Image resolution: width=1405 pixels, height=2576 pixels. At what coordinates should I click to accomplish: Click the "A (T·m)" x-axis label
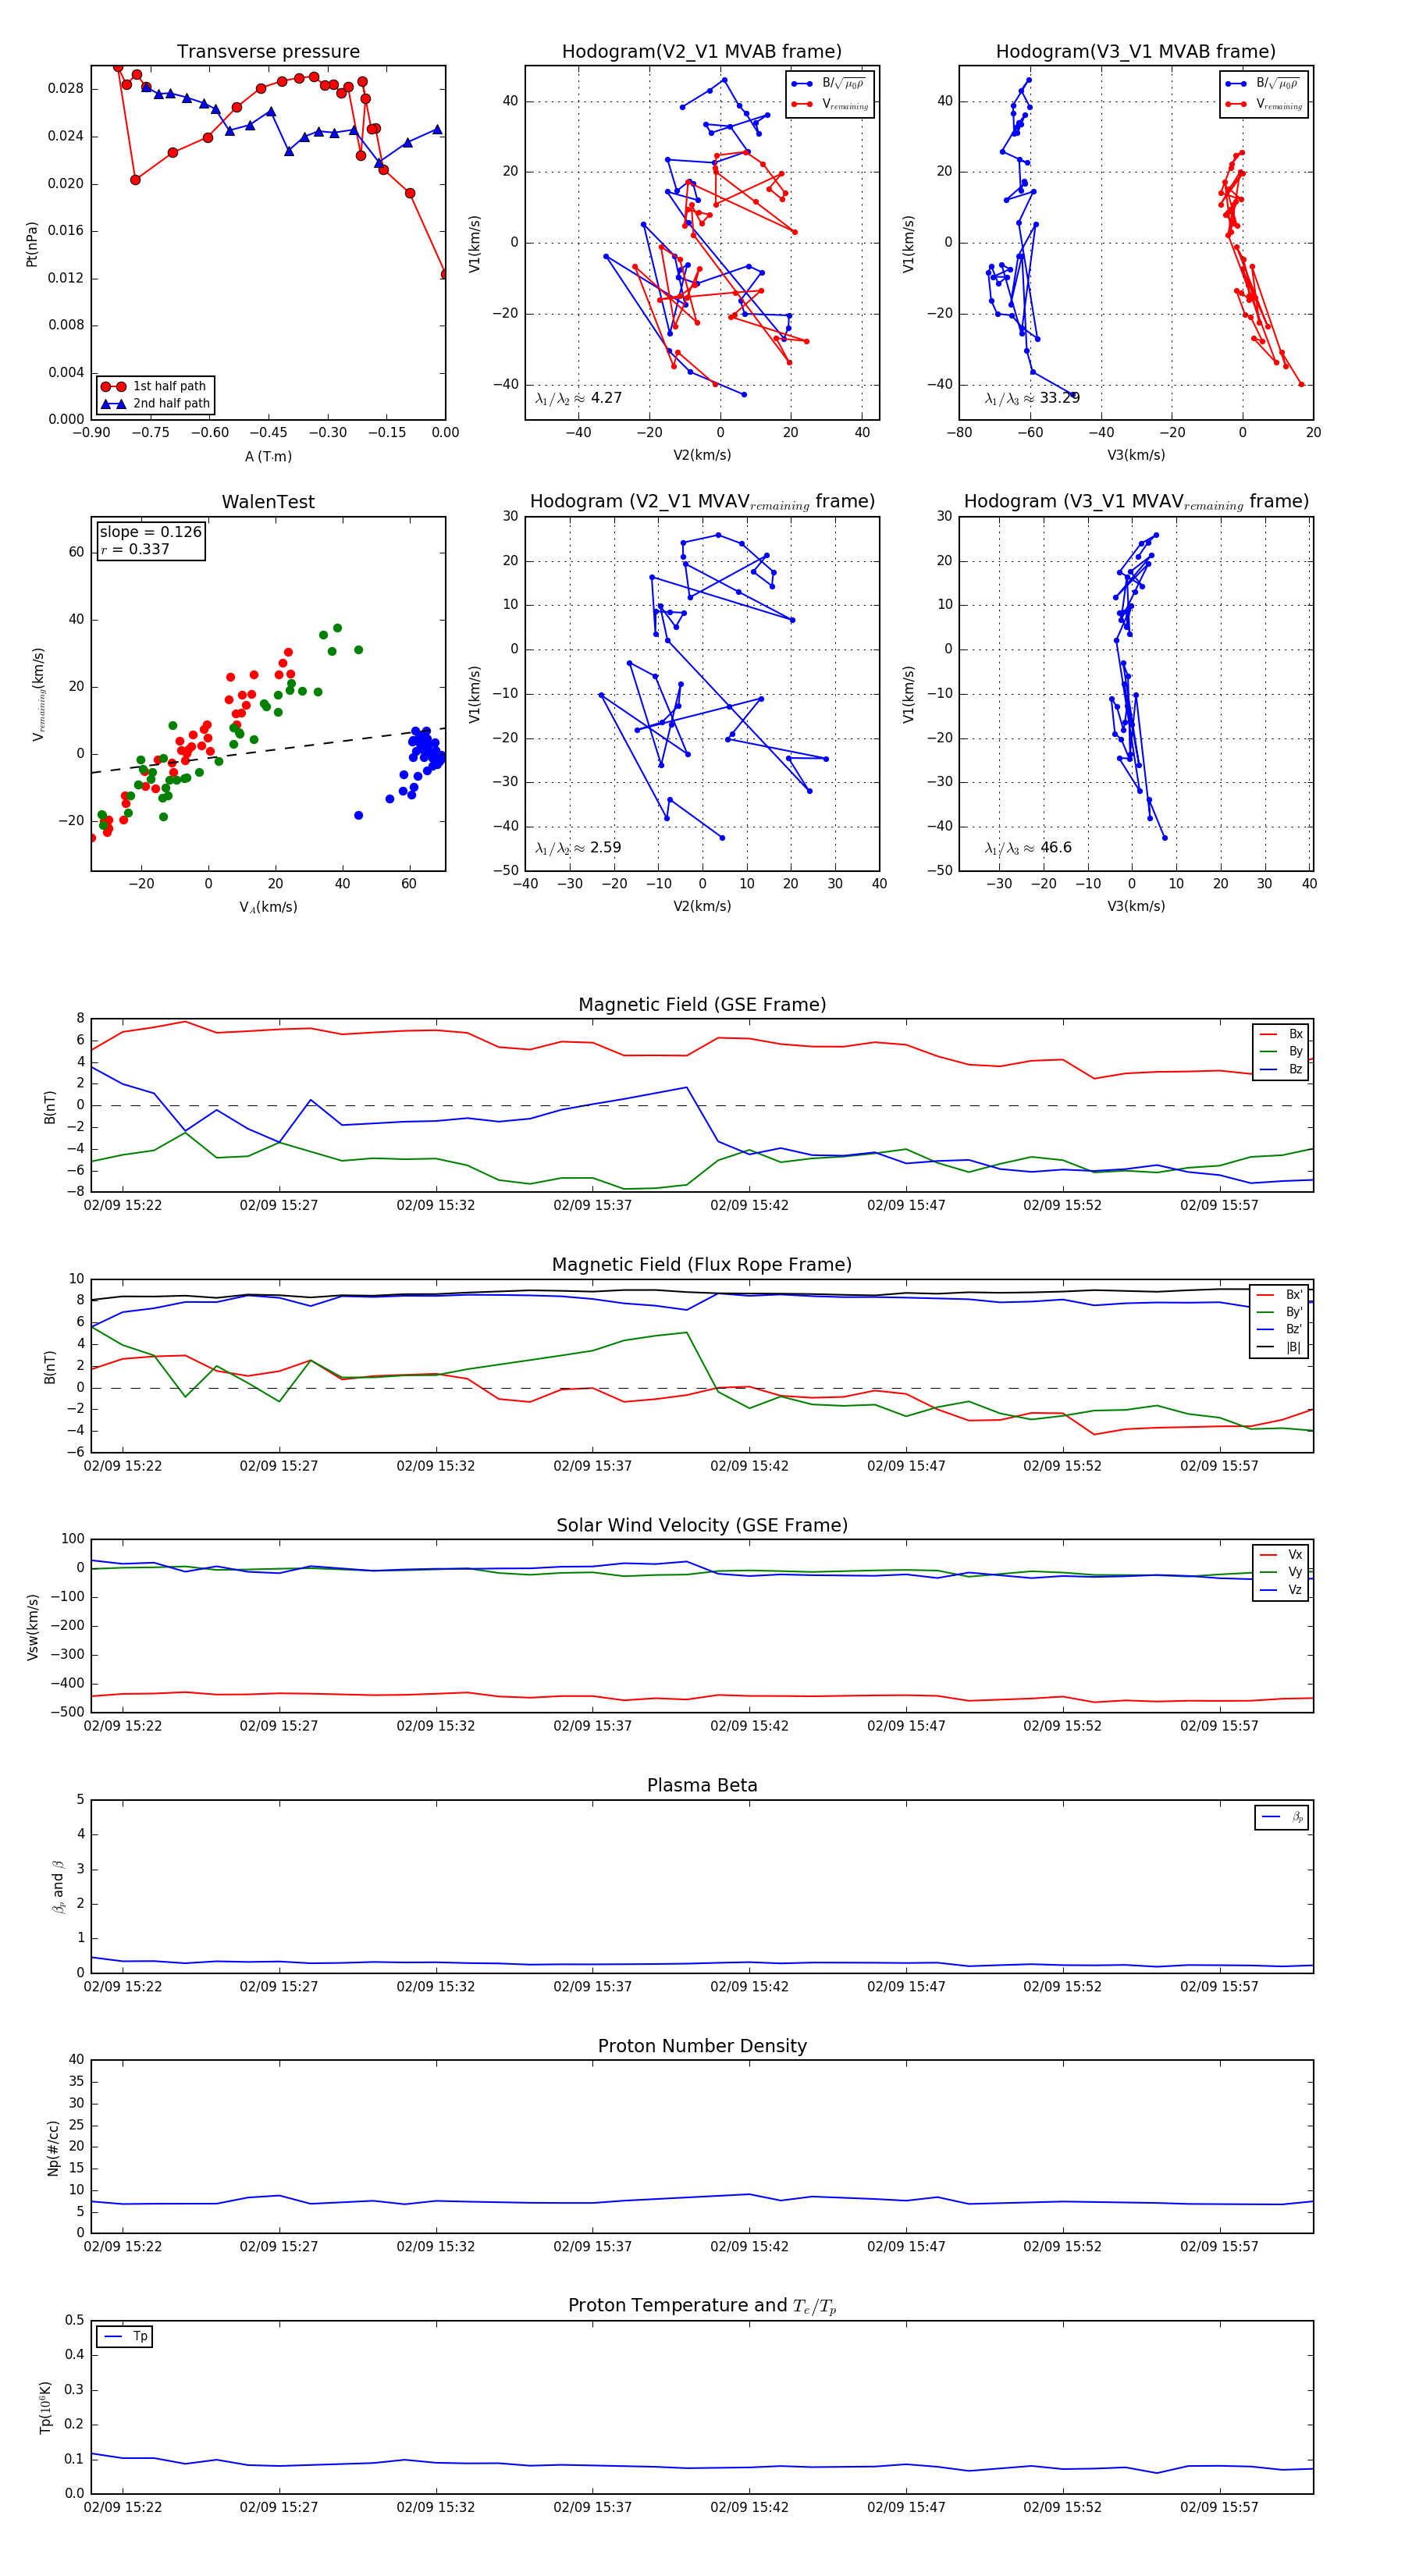pos(268,457)
